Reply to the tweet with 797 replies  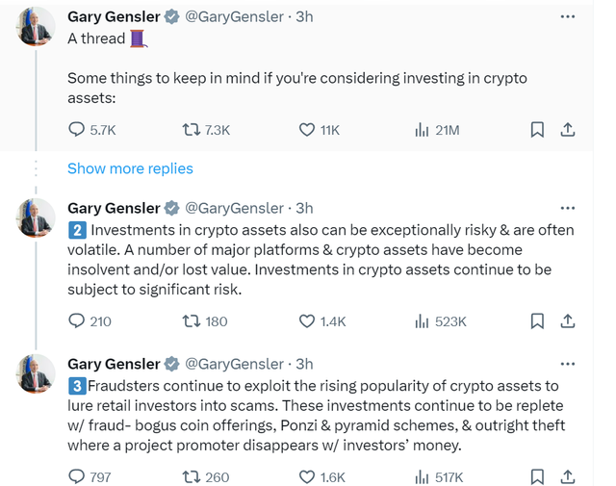point(78,476)
